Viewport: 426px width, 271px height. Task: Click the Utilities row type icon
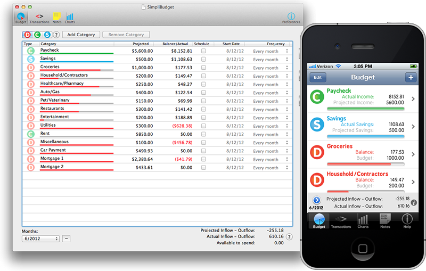click(31, 126)
